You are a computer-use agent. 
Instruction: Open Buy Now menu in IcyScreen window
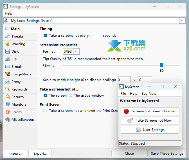(149, 94)
